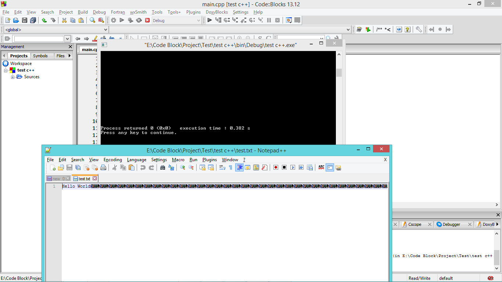
Task: Close the test.txt tab in Notepad++
Action: [94, 178]
